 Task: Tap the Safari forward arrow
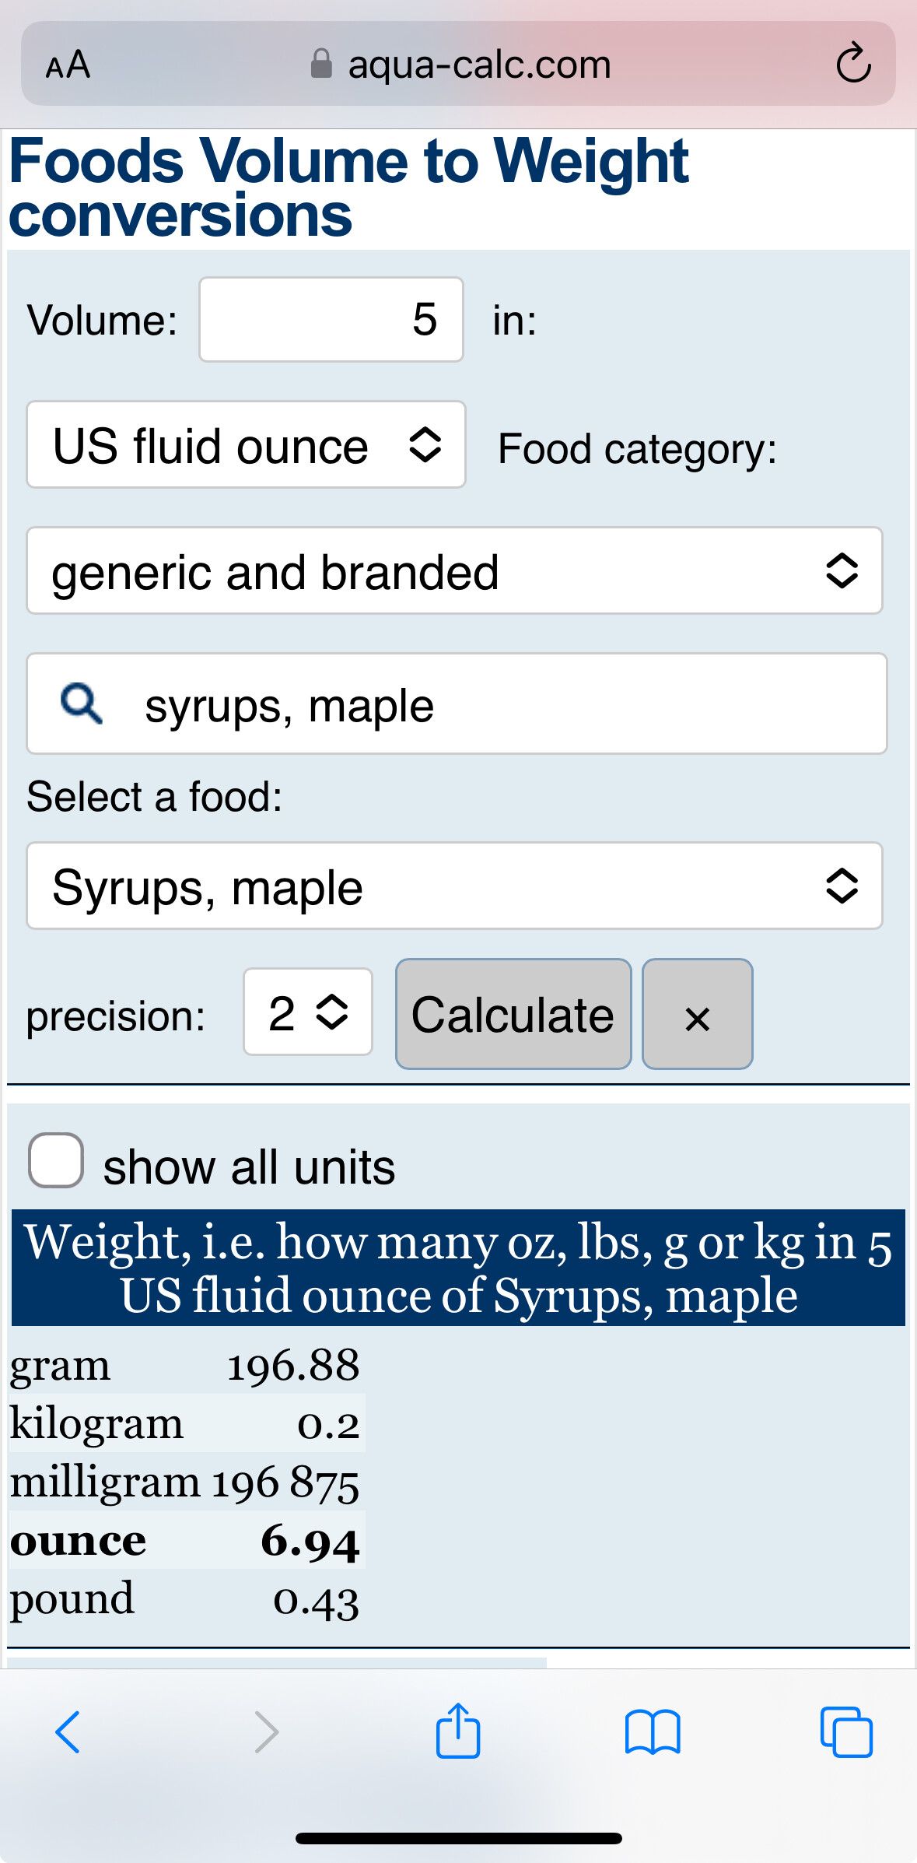point(266,1732)
